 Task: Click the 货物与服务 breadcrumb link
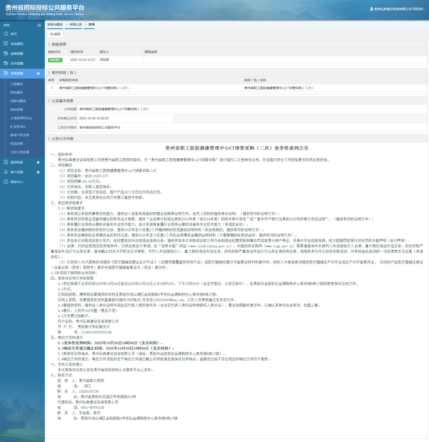coord(55,25)
